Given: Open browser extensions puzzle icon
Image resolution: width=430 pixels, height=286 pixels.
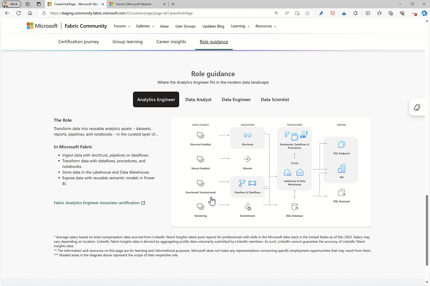Looking at the screenshot, I should 355,13.
